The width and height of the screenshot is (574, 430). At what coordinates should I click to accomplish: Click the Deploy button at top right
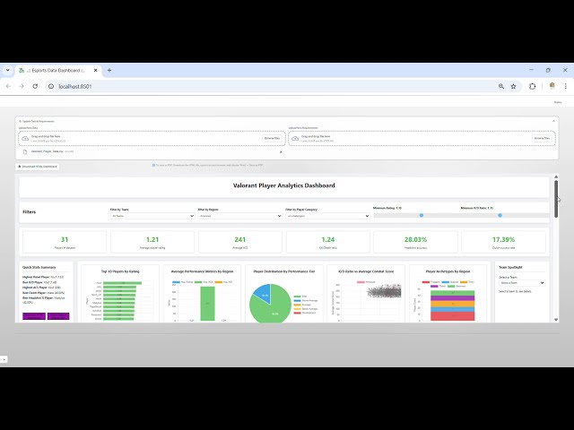click(558, 102)
